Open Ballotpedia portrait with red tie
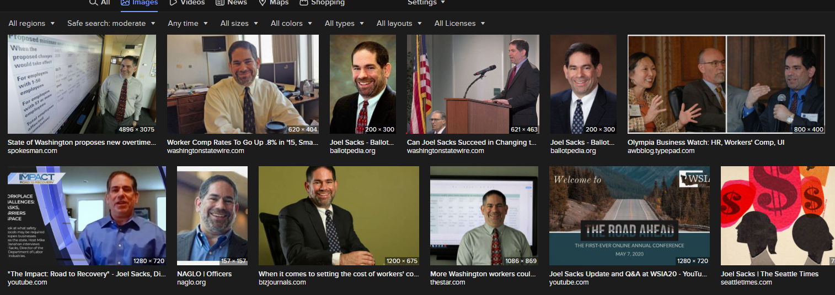The height and width of the screenshot is (295, 835). (x=363, y=84)
